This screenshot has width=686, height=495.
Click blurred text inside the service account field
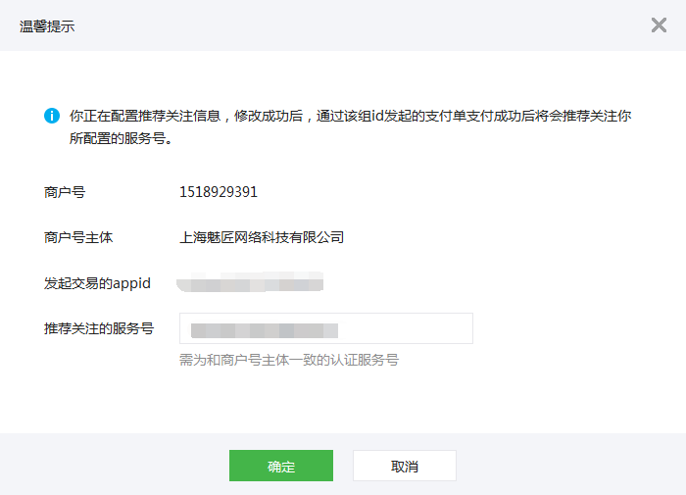coord(264,329)
